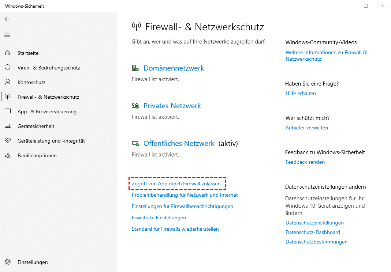This screenshot has height=272, width=391.
Task: Click the Hilfe erhalten link
Action: (301, 93)
